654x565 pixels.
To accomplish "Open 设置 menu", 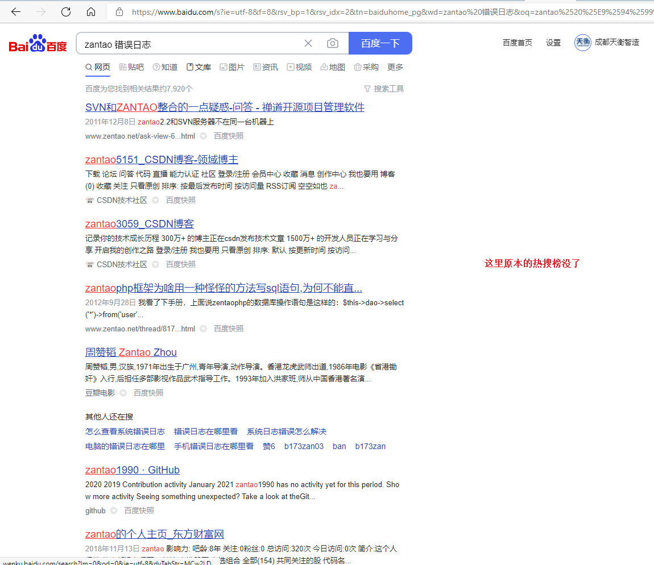I will click(x=553, y=43).
